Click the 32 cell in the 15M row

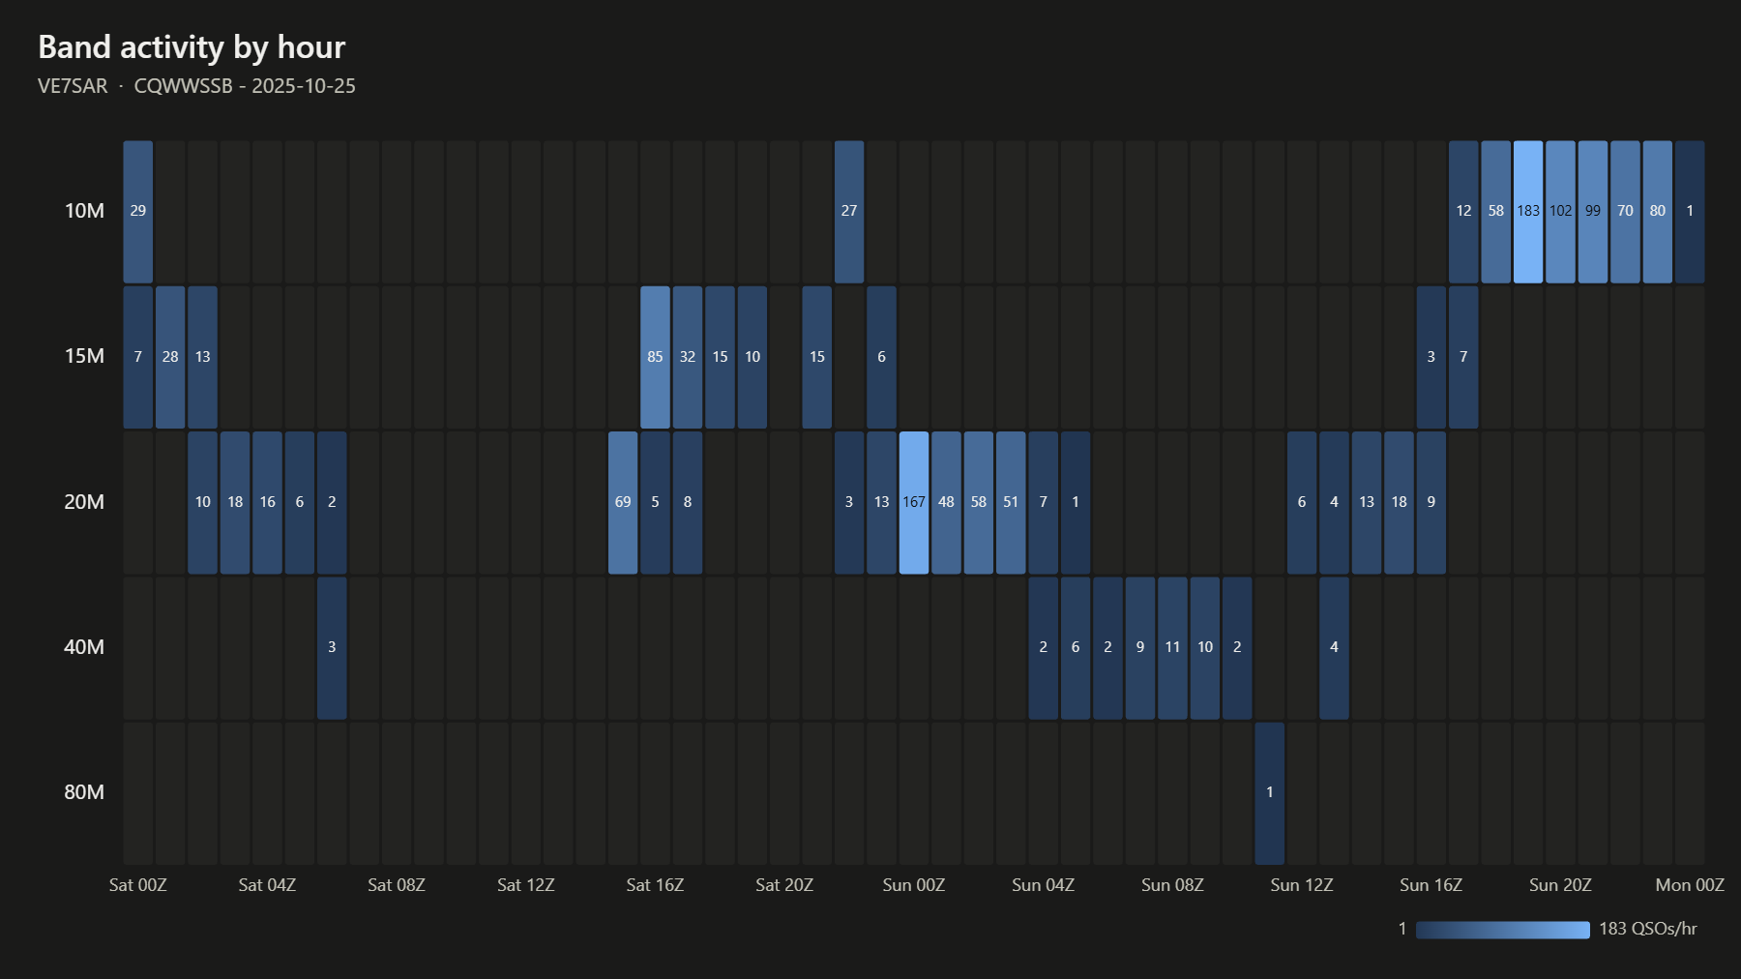pyautogui.click(x=688, y=357)
